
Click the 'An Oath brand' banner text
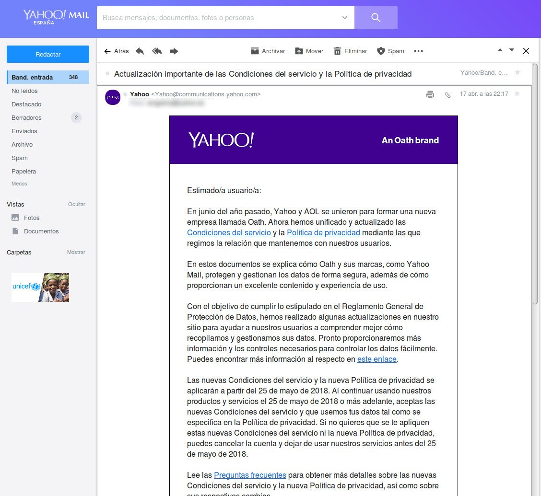click(410, 140)
